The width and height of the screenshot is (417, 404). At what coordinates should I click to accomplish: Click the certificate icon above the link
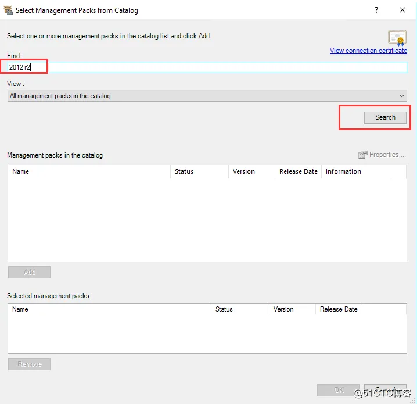397,38
